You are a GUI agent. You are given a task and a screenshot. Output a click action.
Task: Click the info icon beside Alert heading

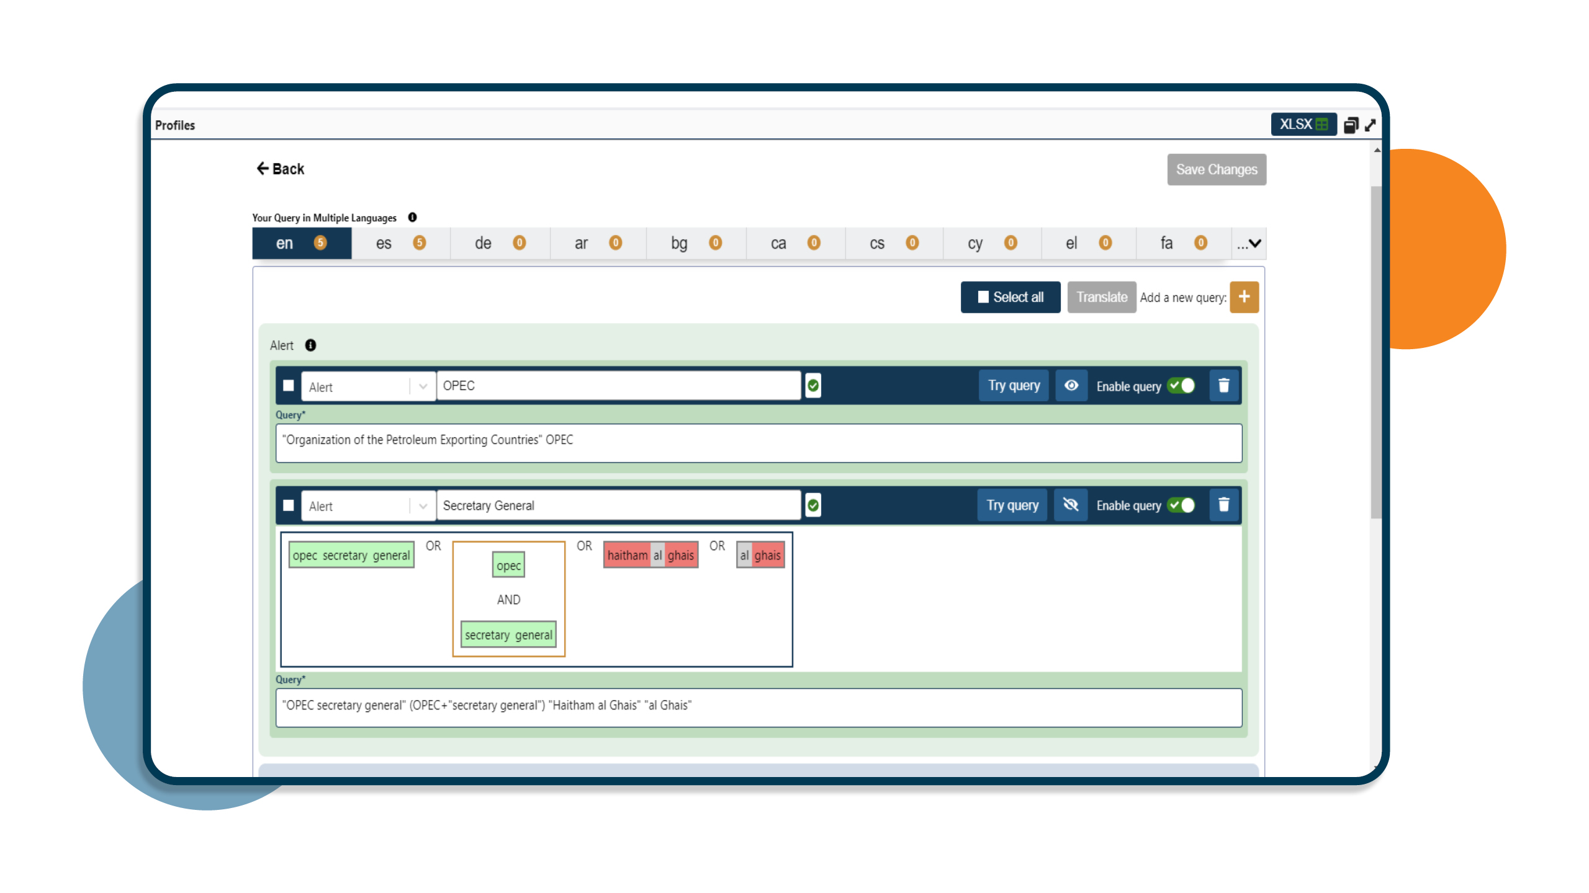pyautogui.click(x=310, y=345)
